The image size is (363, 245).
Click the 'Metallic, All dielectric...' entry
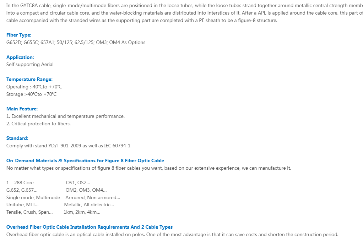tap(89, 205)
